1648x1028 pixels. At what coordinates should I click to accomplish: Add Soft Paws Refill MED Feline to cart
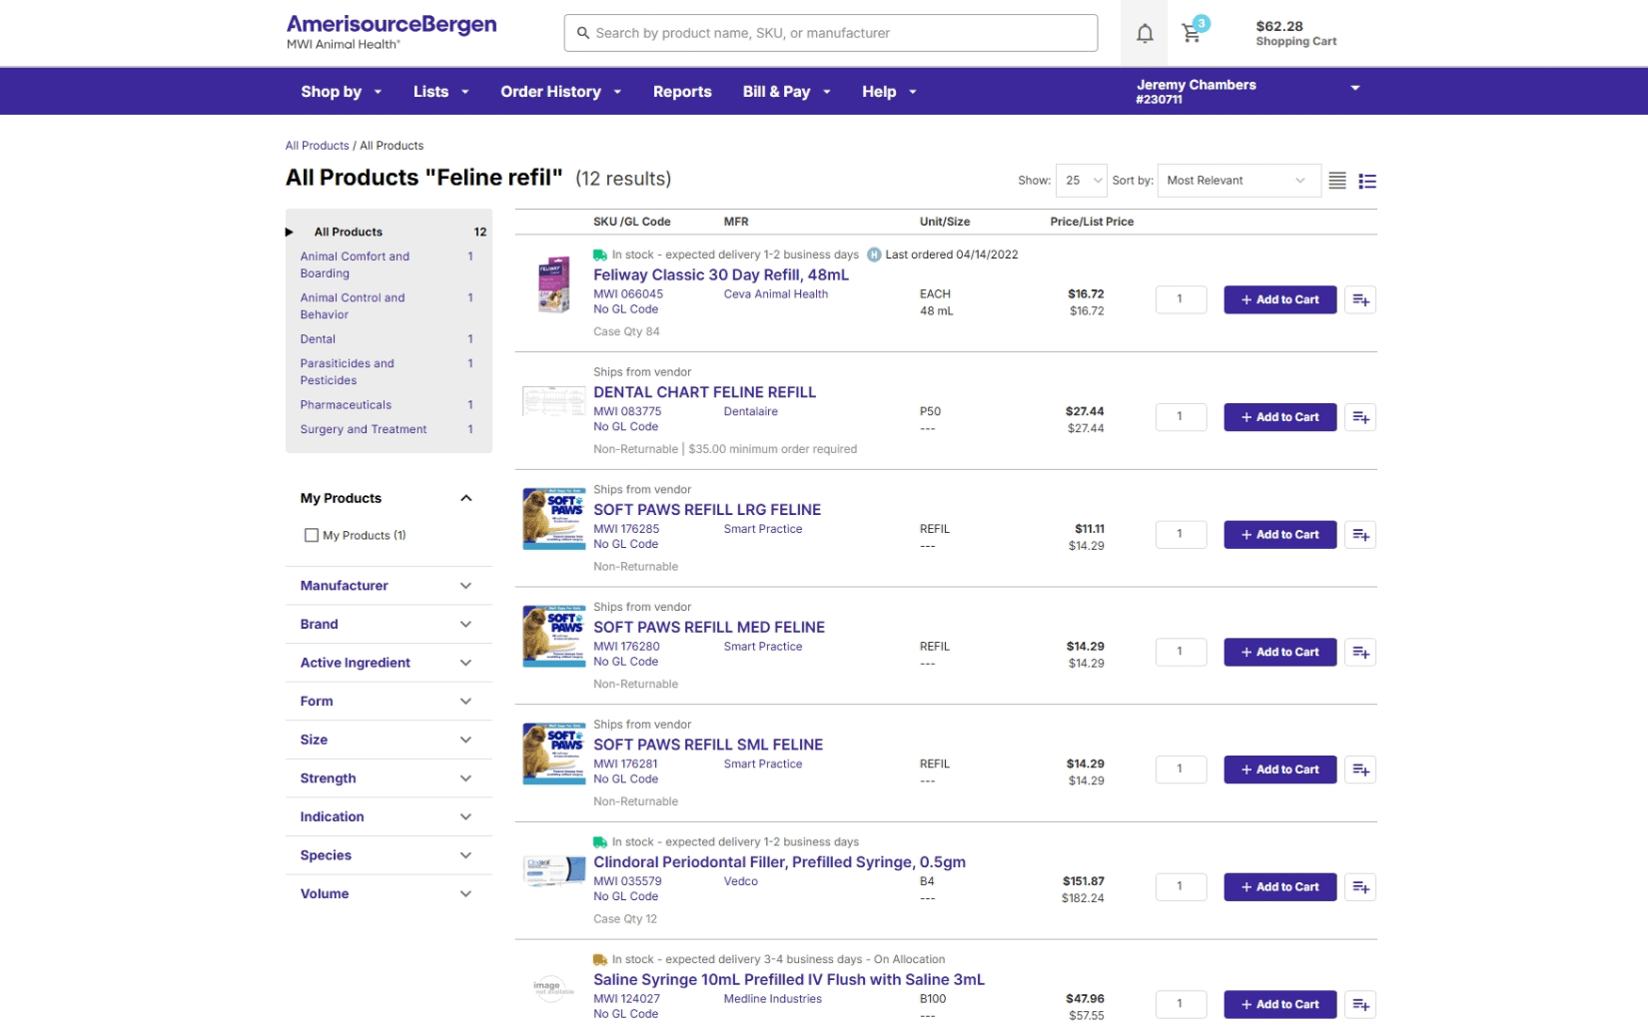(1279, 653)
